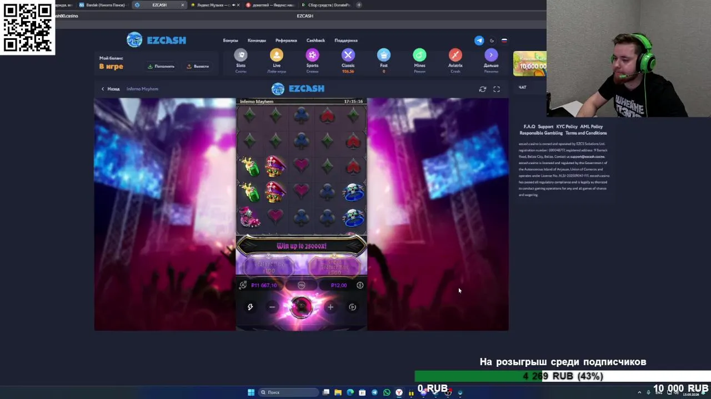This screenshot has height=399, width=711.
Task: Click the center hexagon game badge
Action: (301, 285)
